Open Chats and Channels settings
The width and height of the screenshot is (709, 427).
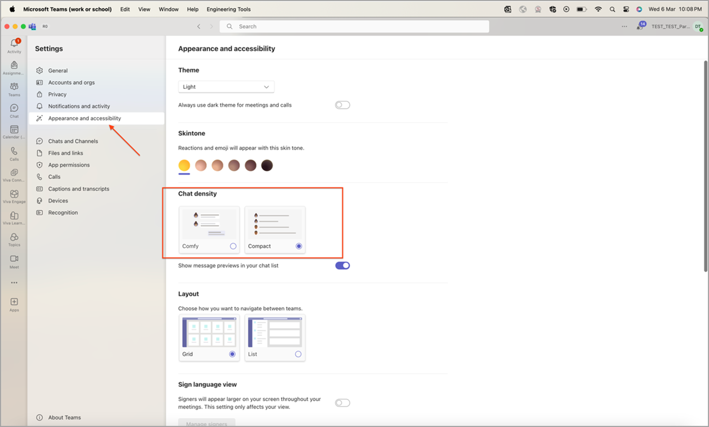tap(97, 141)
